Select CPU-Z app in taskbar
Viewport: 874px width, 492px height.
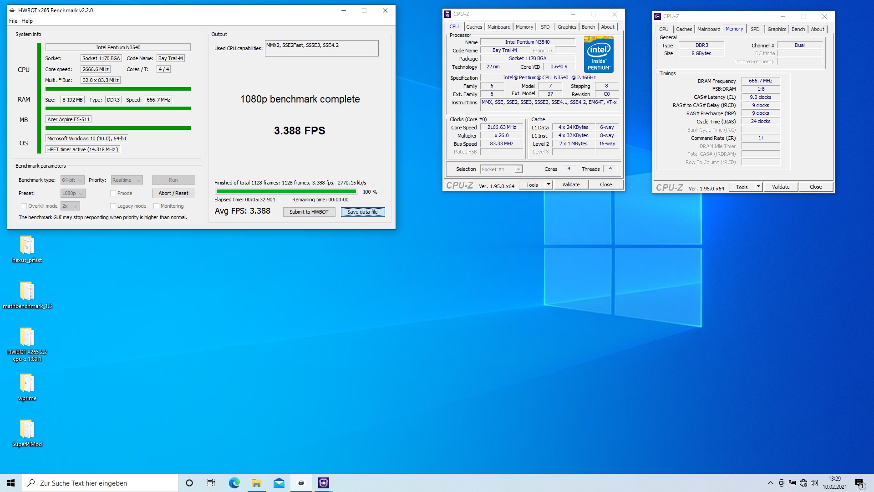[323, 483]
